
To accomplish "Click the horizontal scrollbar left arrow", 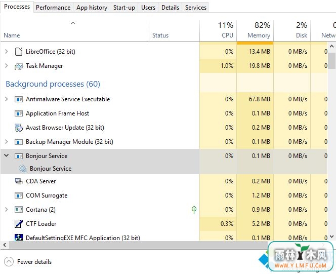I will click(5, 245).
